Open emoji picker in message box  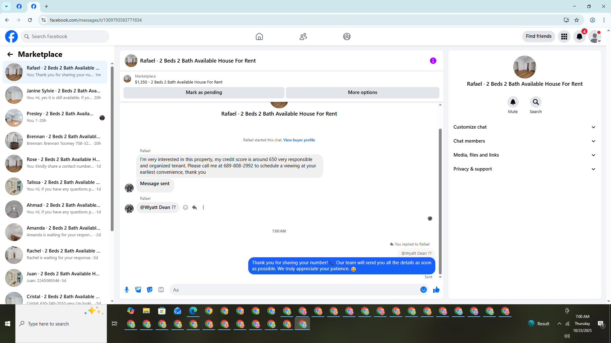[x=423, y=290]
